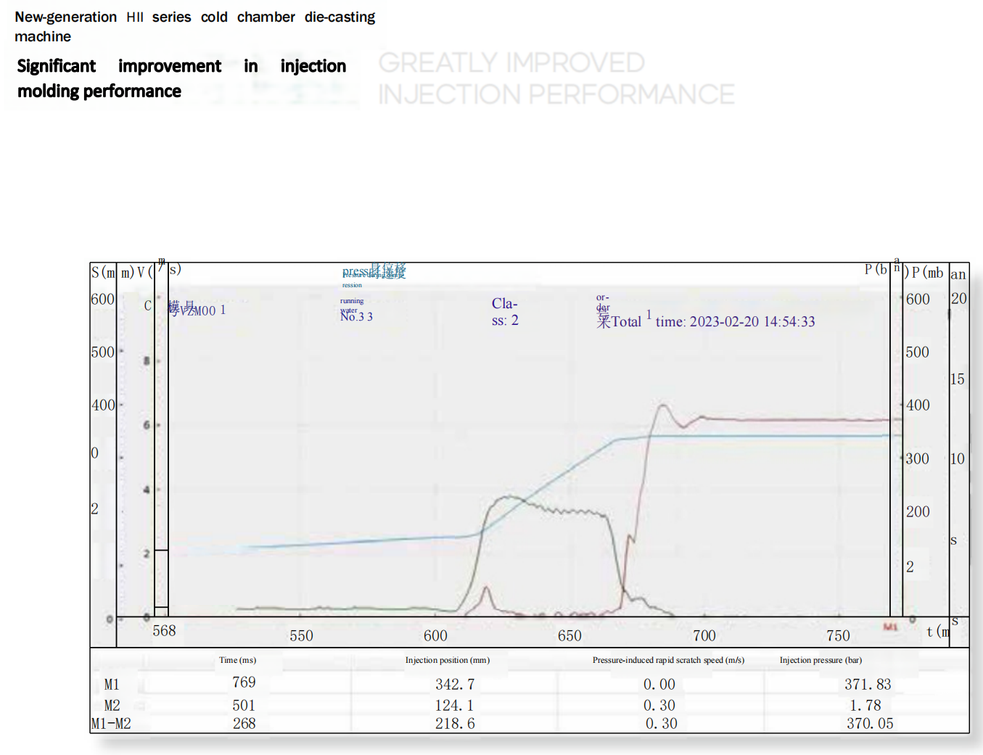Click injection pressure value '1.78'

point(865,705)
